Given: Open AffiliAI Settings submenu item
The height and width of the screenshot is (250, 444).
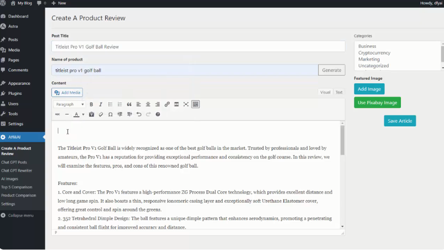Looking at the screenshot, I should pyautogui.click(x=8, y=204).
